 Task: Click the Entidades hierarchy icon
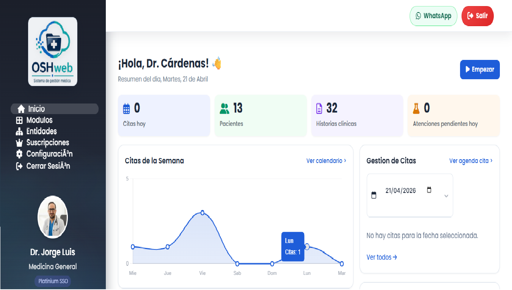point(19,132)
